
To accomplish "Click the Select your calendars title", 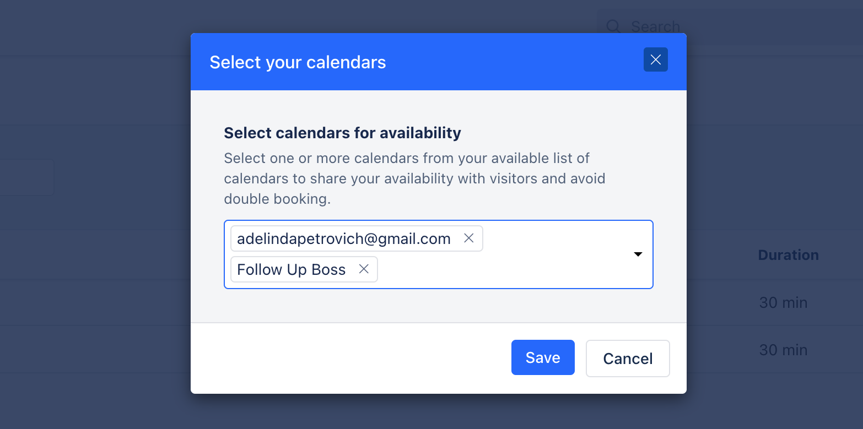I will click(x=298, y=62).
